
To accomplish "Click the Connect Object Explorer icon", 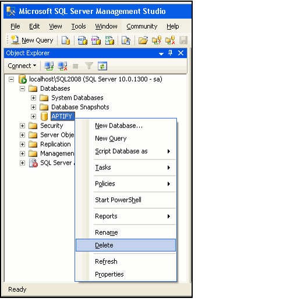I will pos(49,66).
